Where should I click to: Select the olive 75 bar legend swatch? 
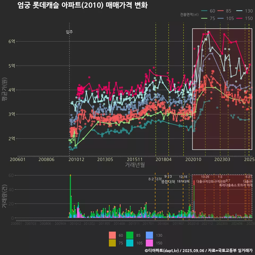[112, 243]
